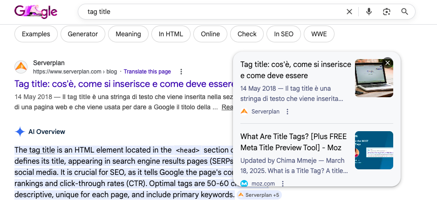Click the AI Overview heading
The image size is (437, 207).
point(47,132)
